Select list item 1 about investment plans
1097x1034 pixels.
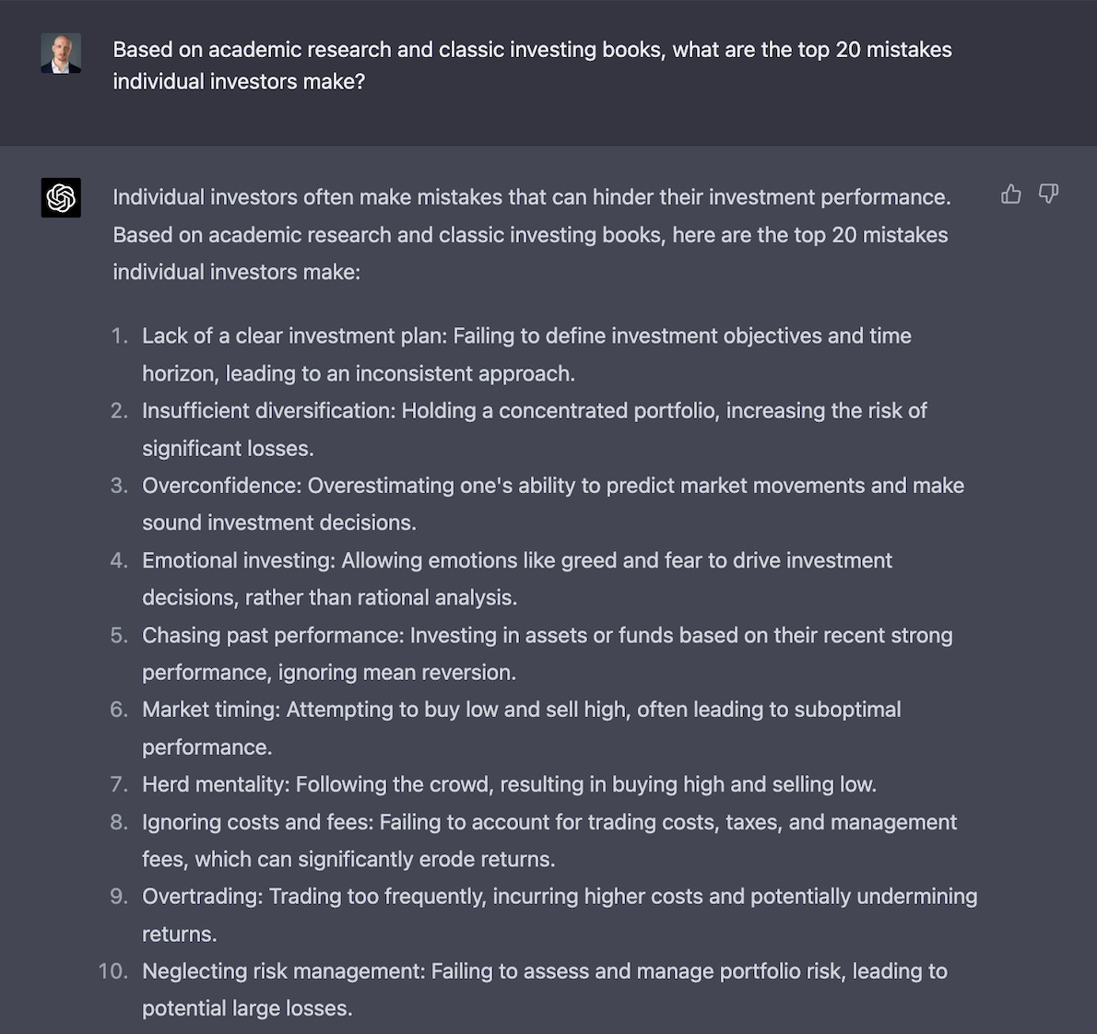point(526,354)
